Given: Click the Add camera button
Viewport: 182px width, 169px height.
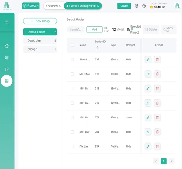Looking at the screenshot, I should click(x=94, y=30).
